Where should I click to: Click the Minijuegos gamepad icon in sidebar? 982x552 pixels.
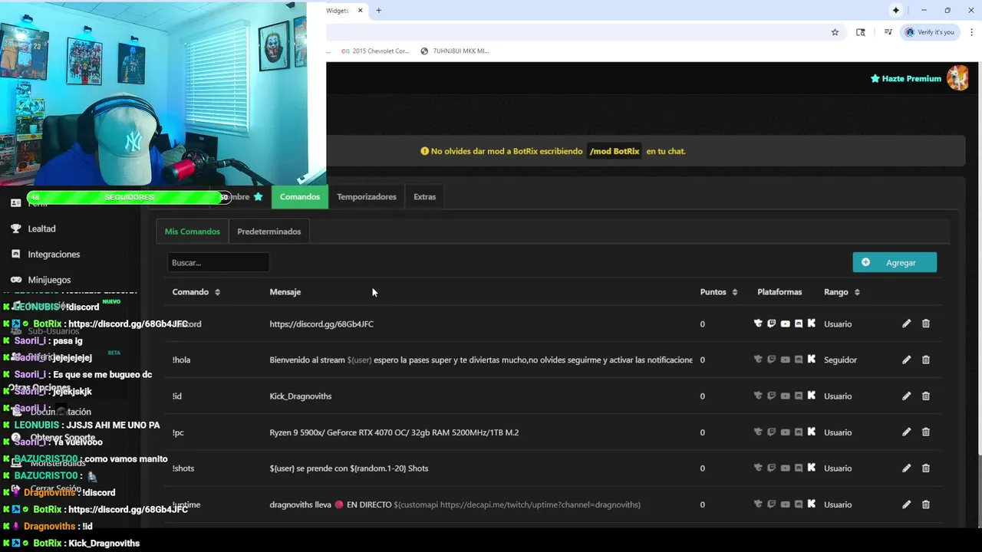pyautogui.click(x=15, y=280)
